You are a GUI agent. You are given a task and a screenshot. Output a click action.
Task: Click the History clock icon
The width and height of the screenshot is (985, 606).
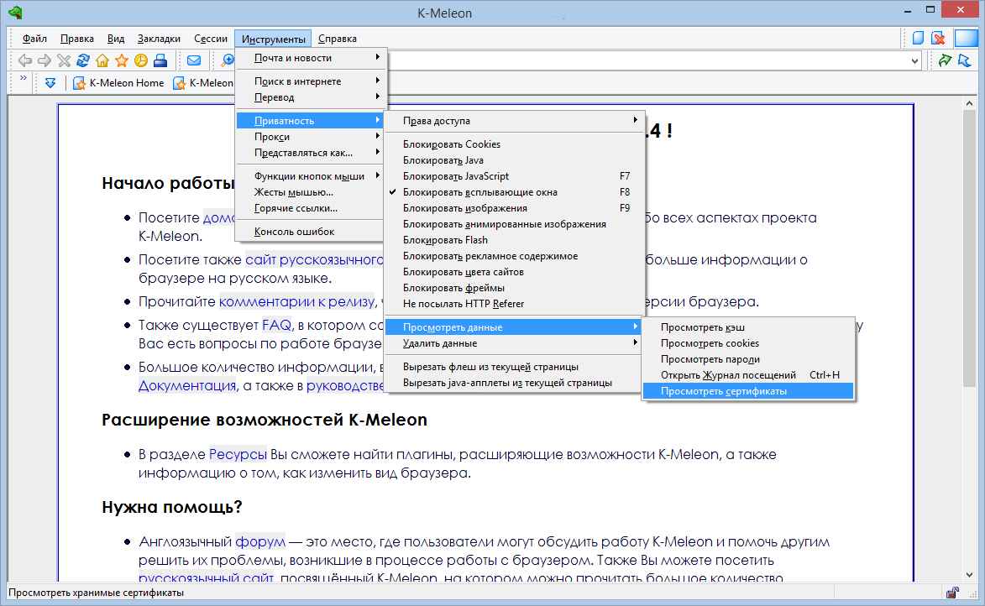pos(140,60)
